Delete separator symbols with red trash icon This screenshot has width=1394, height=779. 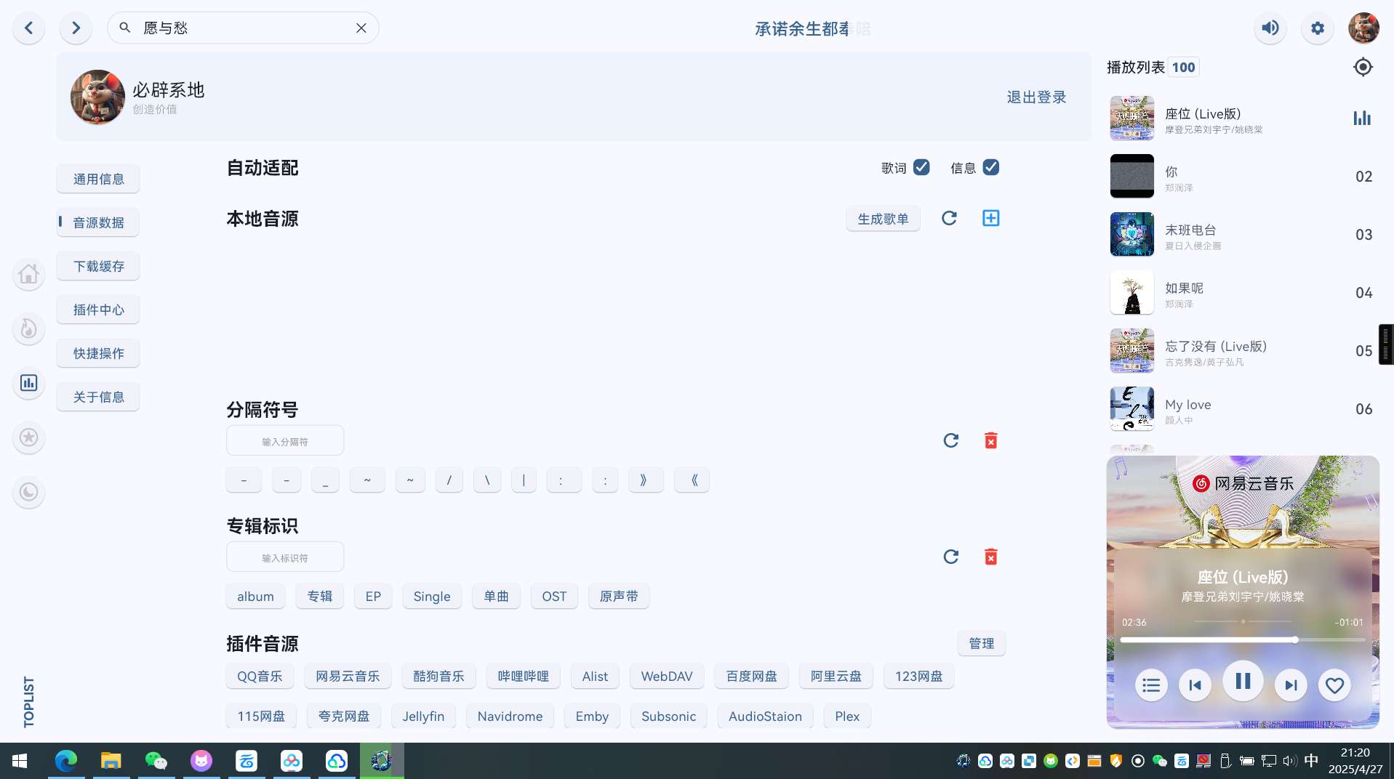coord(990,440)
